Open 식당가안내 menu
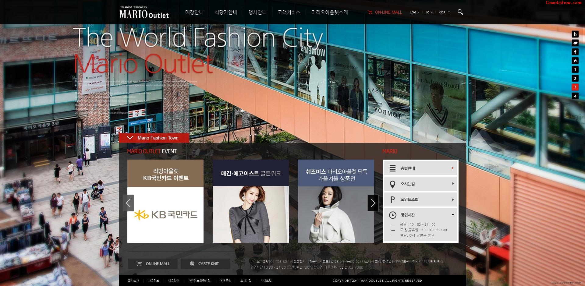The height and width of the screenshot is (286, 585). 226,12
